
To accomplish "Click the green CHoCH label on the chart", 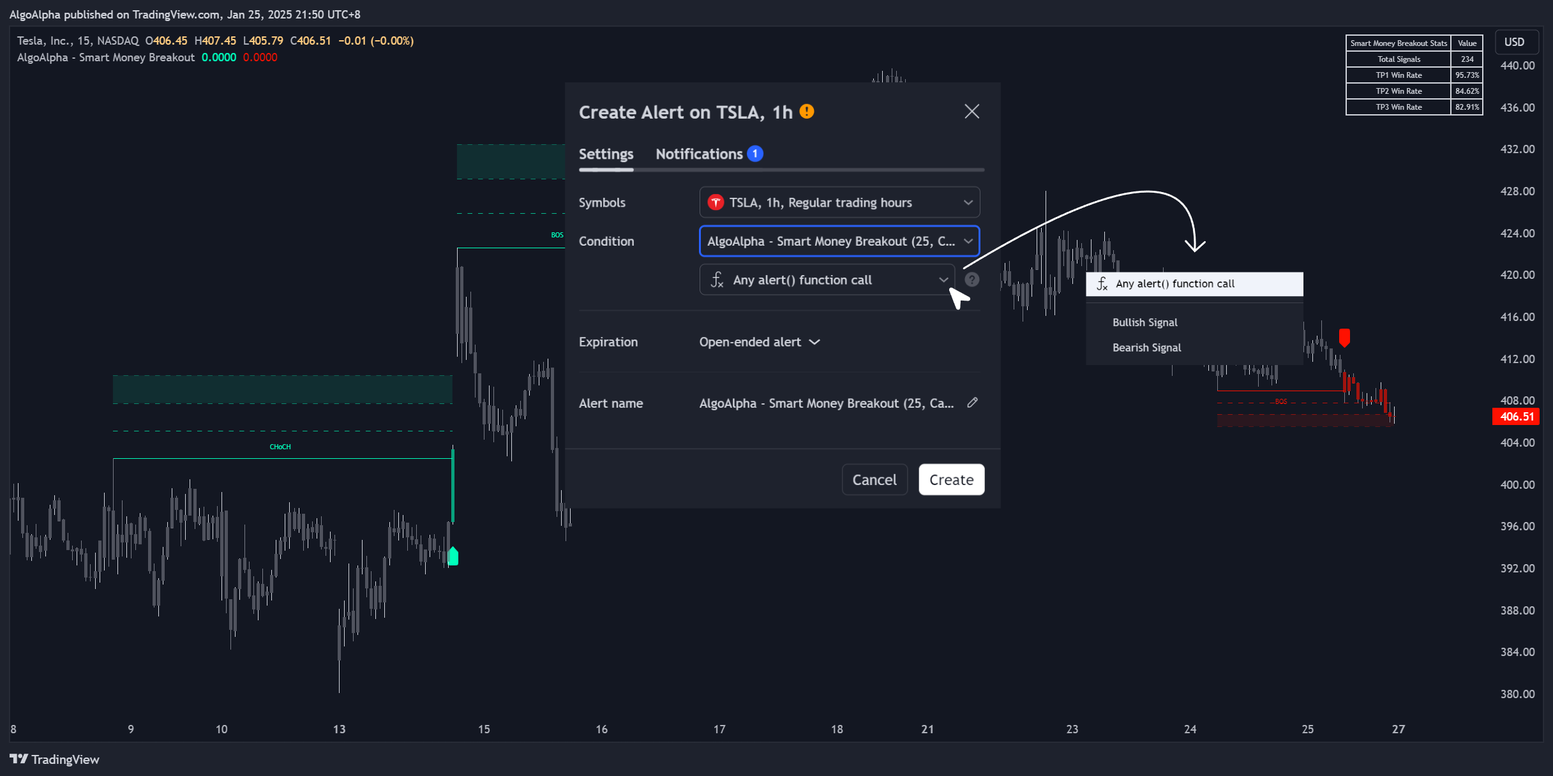I will point(280,447).
